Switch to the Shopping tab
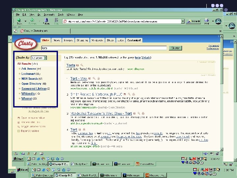Viewport: 237px width, 178px height. click(82, 40)
